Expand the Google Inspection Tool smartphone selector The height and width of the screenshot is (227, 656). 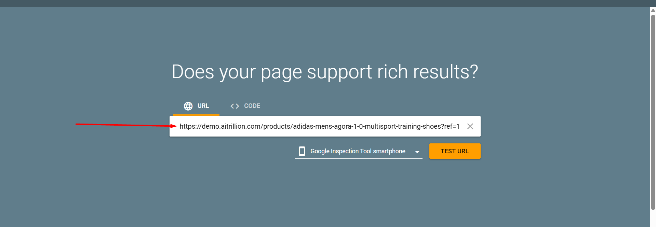pyautogui.click(x=358, y=151)
